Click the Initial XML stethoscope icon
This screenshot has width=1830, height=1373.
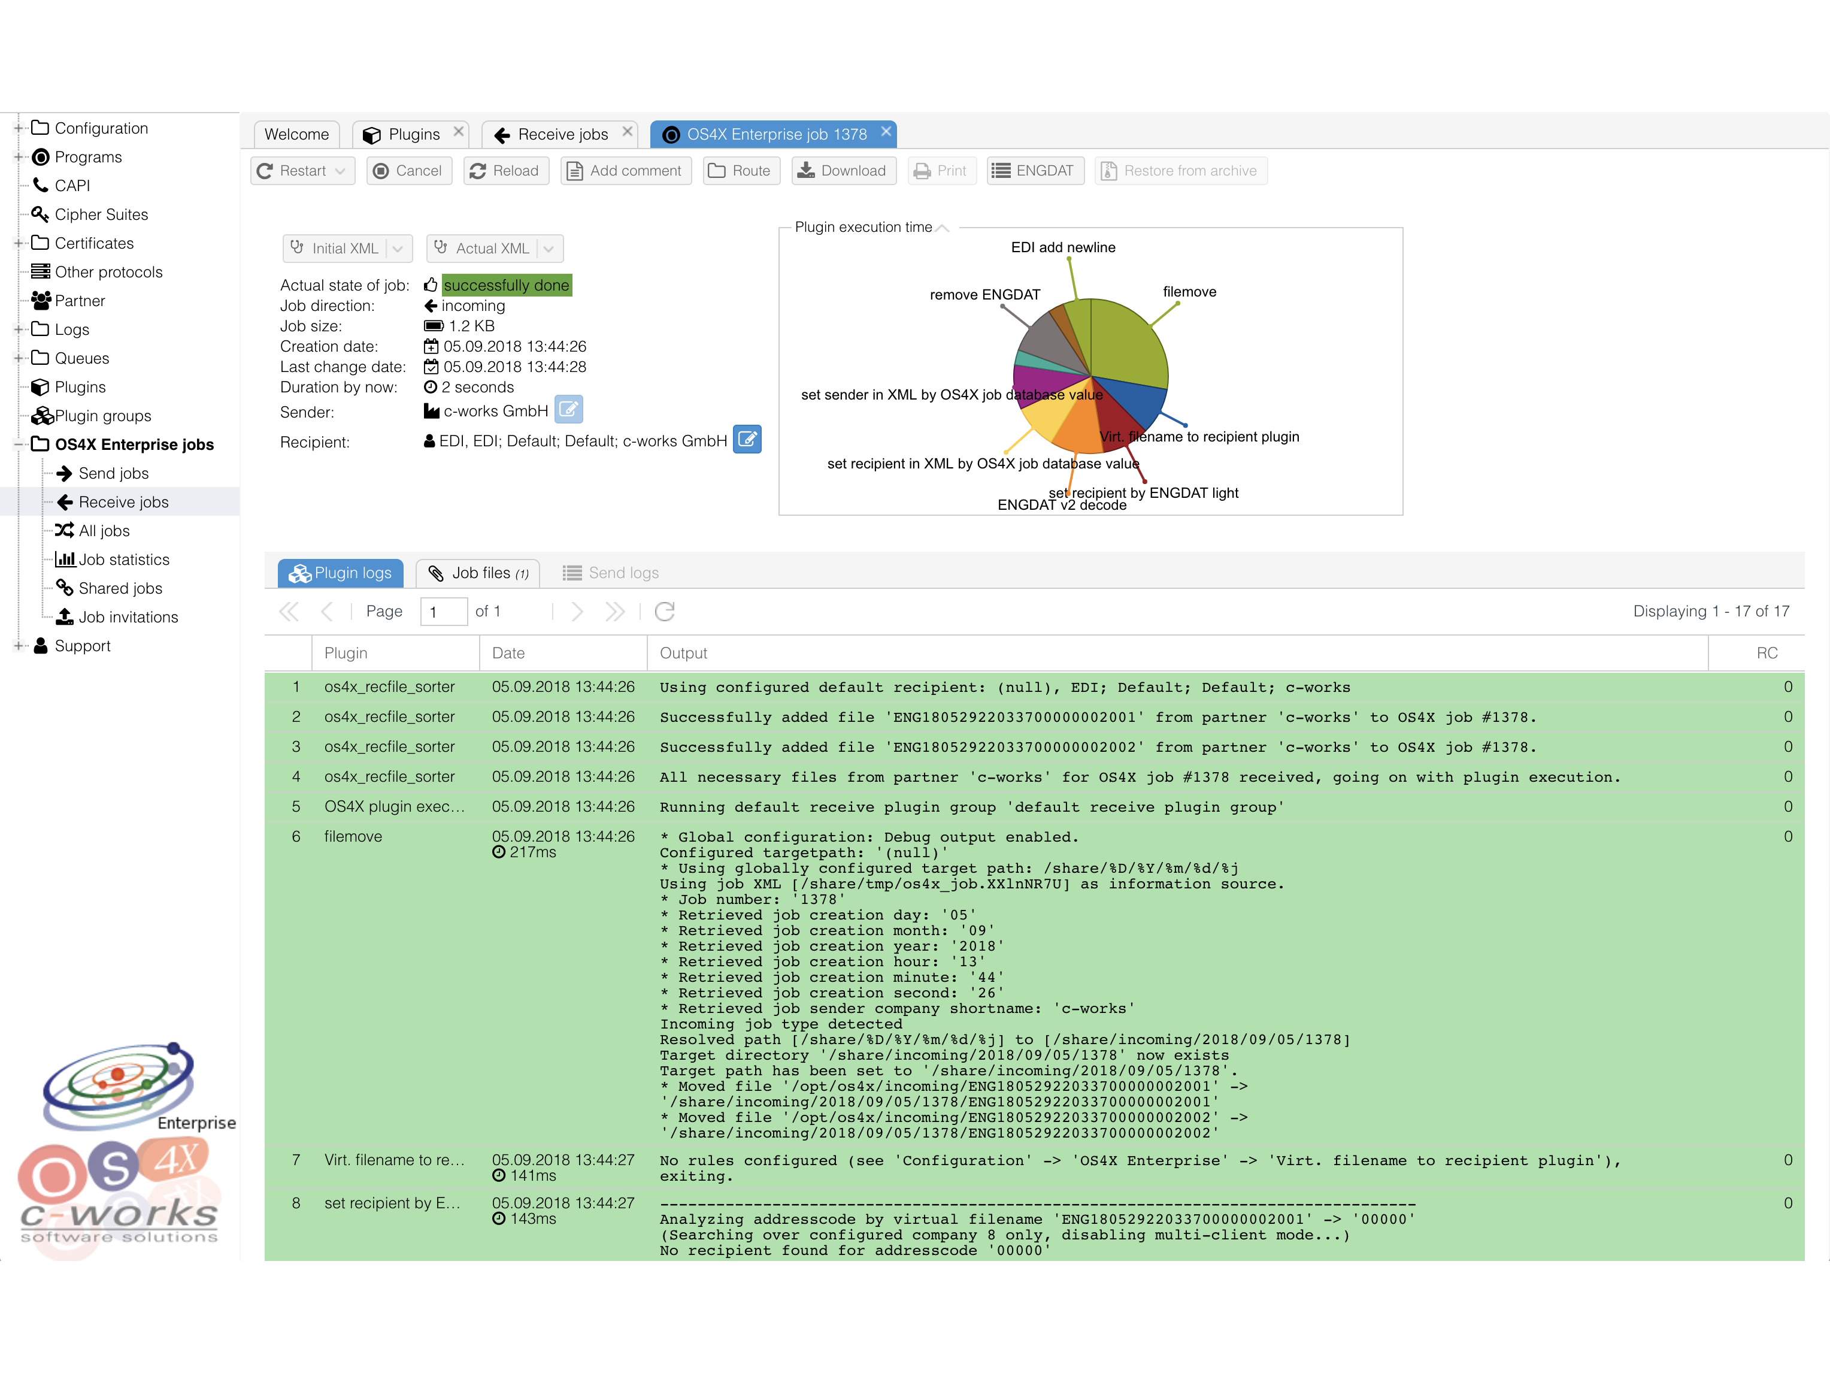(x=298, y=247)
